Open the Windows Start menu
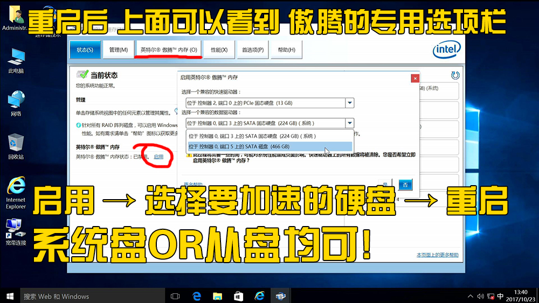539x303 pixels. pyautogui.click(x=10, y=296)
